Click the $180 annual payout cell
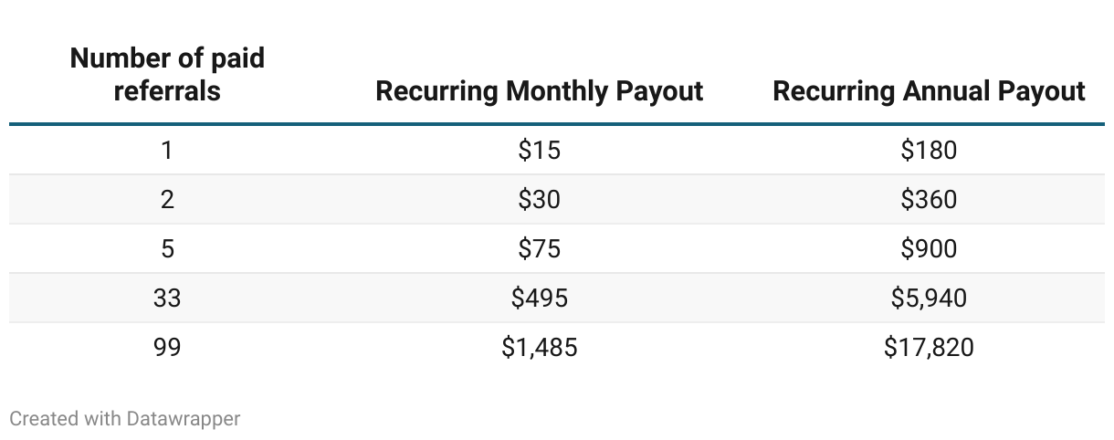This screenshot has height=440, width=1114. 929,150
